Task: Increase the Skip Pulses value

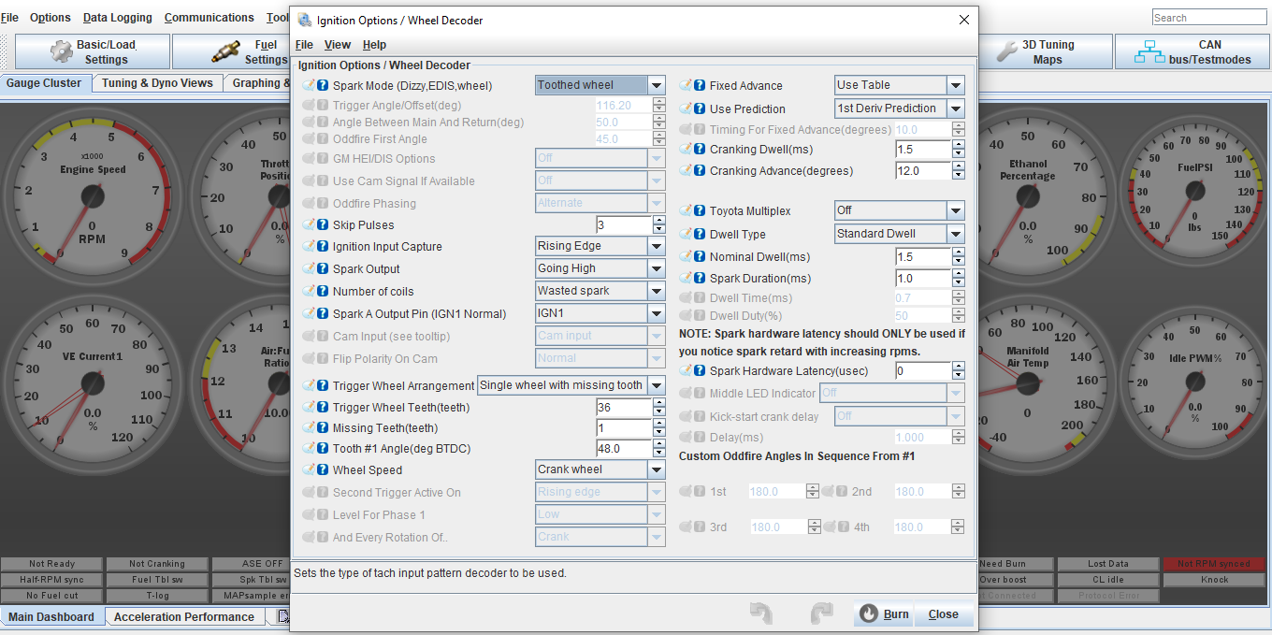Action: pyautogui.click(x=659, y=221)
